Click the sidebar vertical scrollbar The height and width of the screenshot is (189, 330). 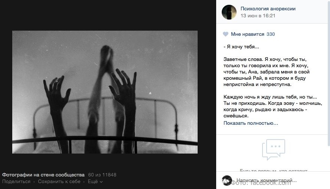329,73
